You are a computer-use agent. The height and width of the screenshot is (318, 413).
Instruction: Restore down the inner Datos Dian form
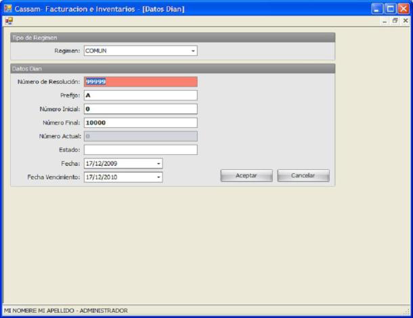tap(395, 21)
